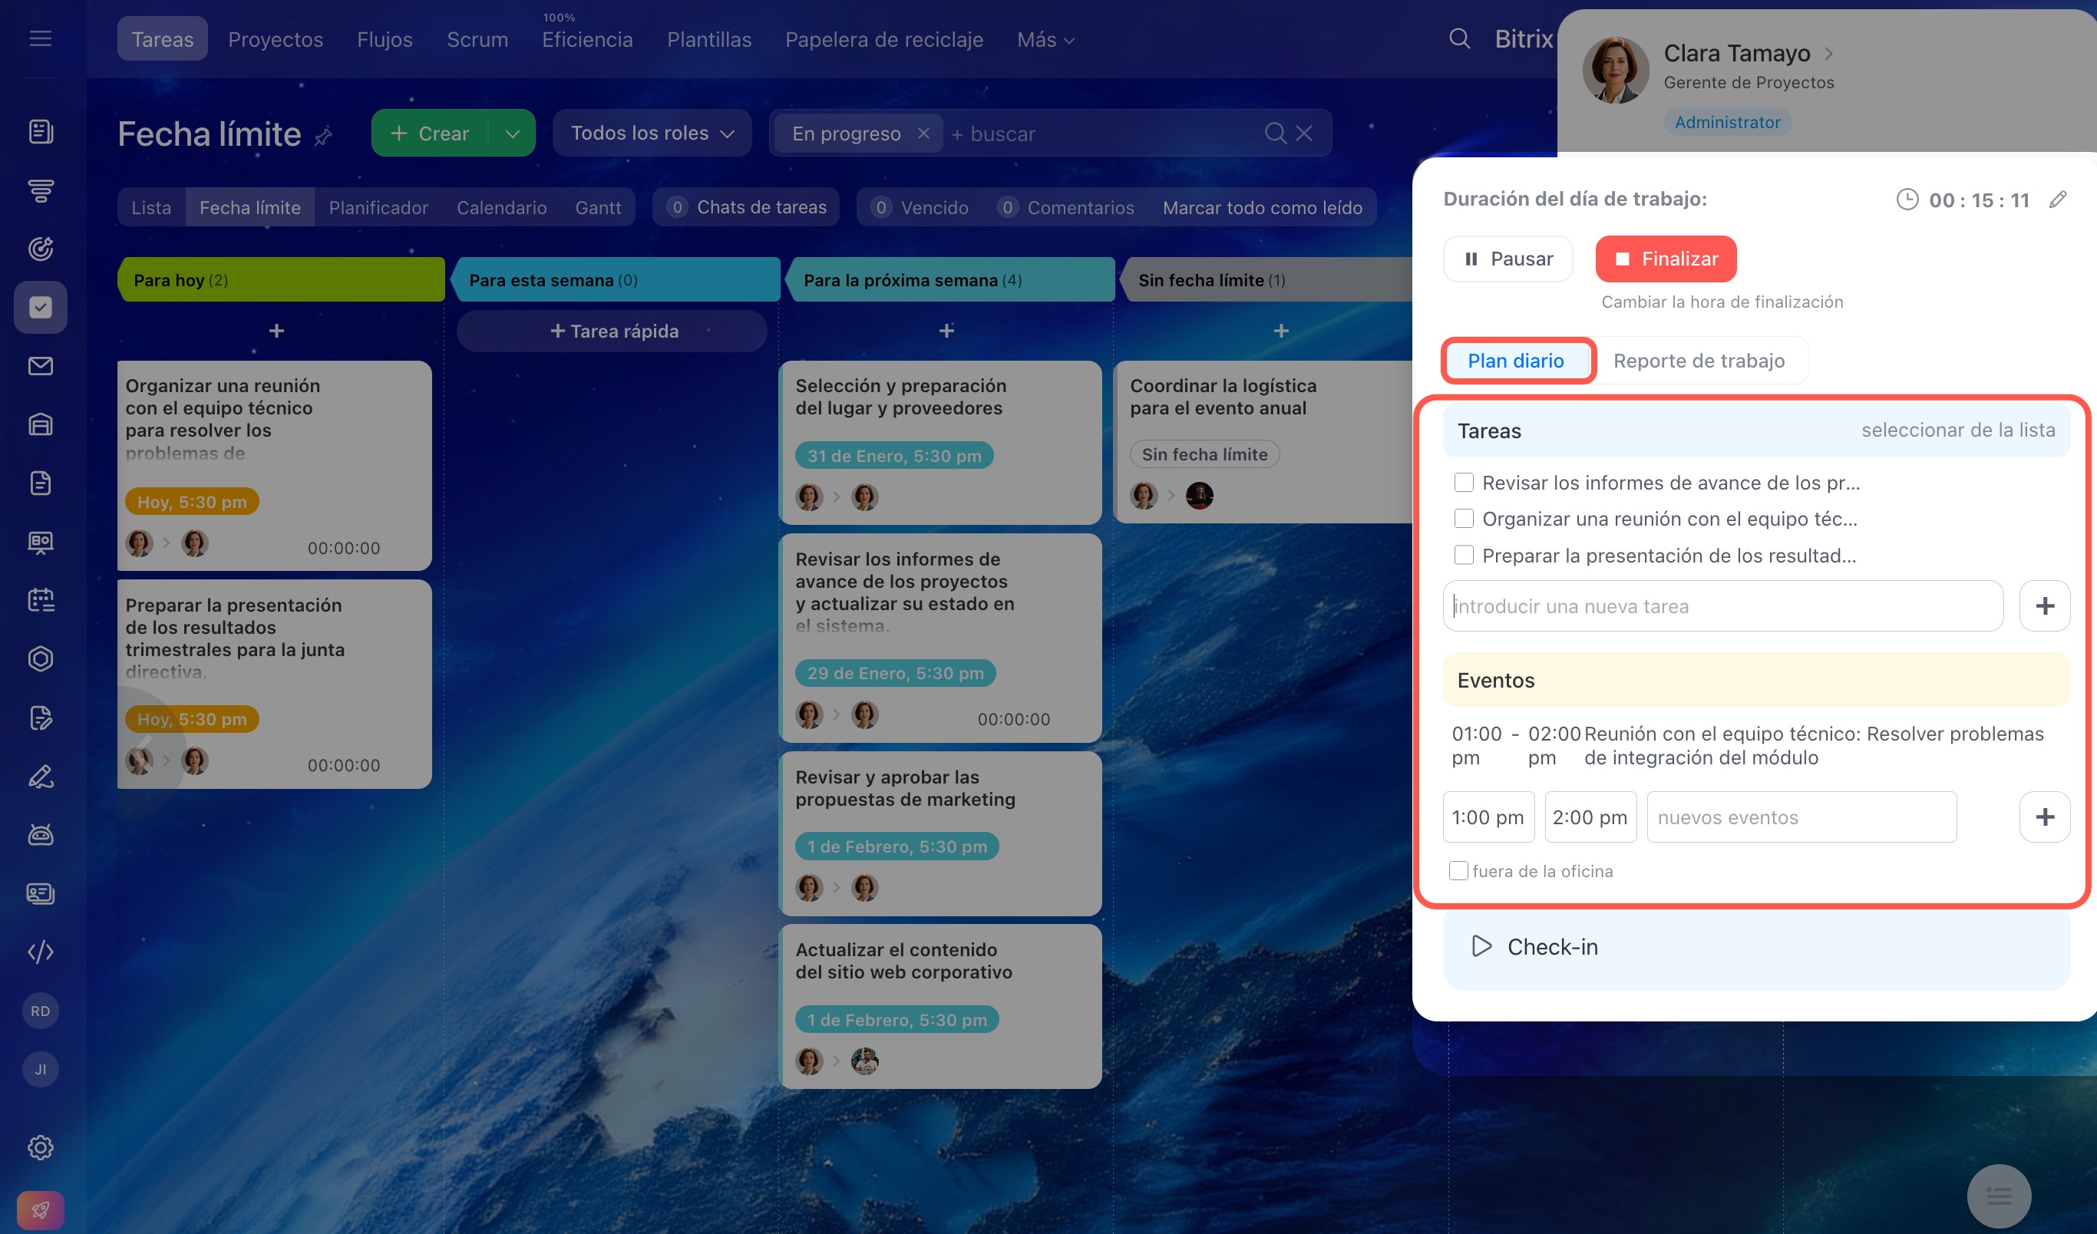Click the 'introducir una nueva tarea' input field

click(1722, 605)
